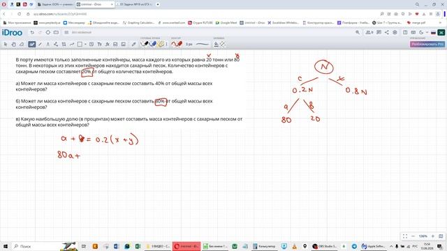
Task: Open the line style preview selector
Action: (x=203, y=44)
